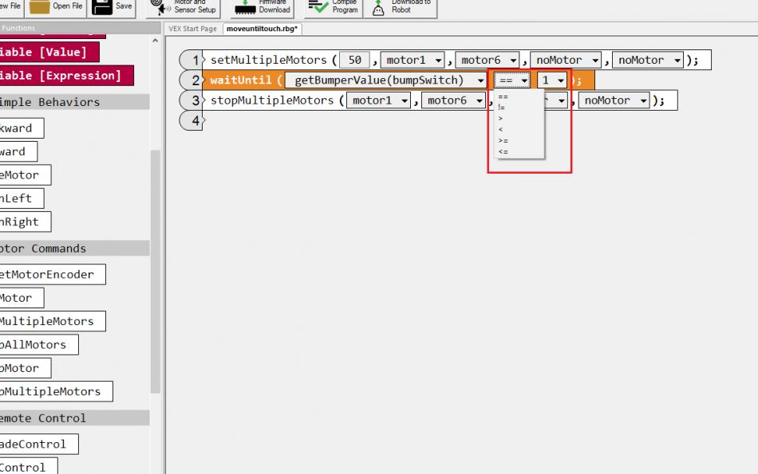Click the Functions panel title bar
The height and width of the screenshot is (474, 758).
81,28
